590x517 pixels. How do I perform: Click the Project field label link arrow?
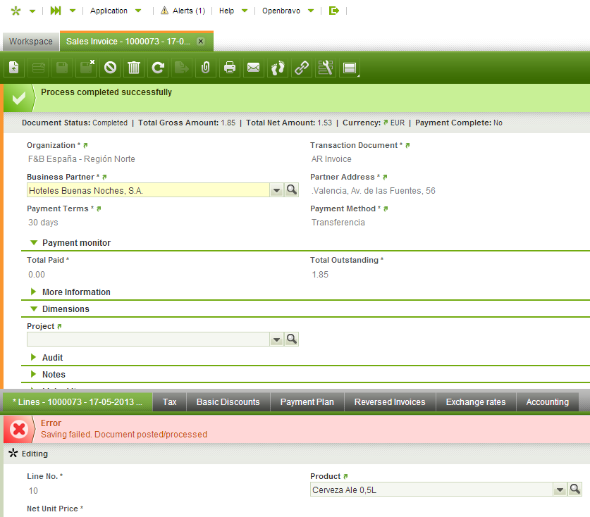[x=59, y=326]
